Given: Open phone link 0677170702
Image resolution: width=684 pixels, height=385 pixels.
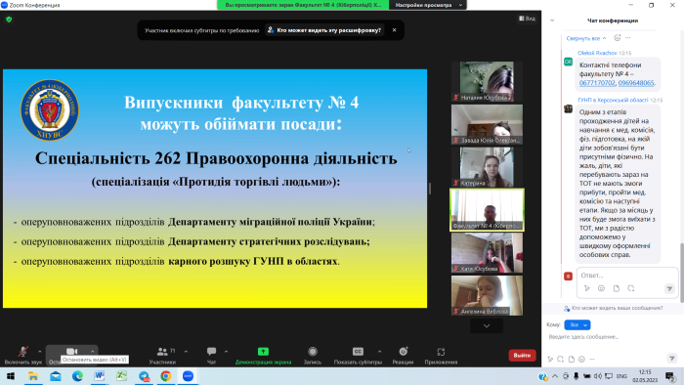Looking at the screenshot, I should [x=597, y=83].
